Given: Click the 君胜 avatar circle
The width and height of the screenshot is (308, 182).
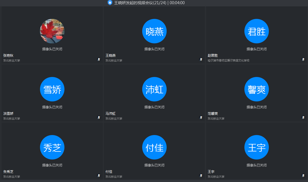Looking at the screenshot, I should click(256, 31).
